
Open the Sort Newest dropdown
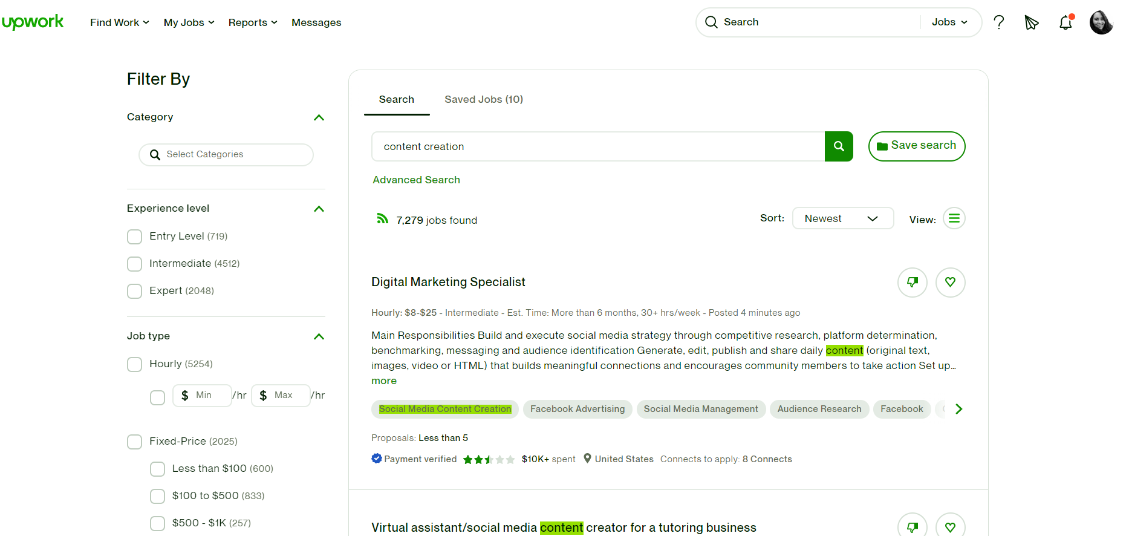coord(842,218)
